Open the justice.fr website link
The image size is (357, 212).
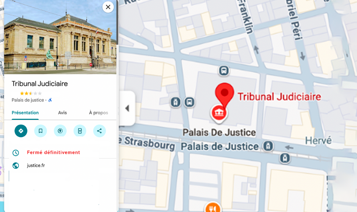(x=36, y=166)
